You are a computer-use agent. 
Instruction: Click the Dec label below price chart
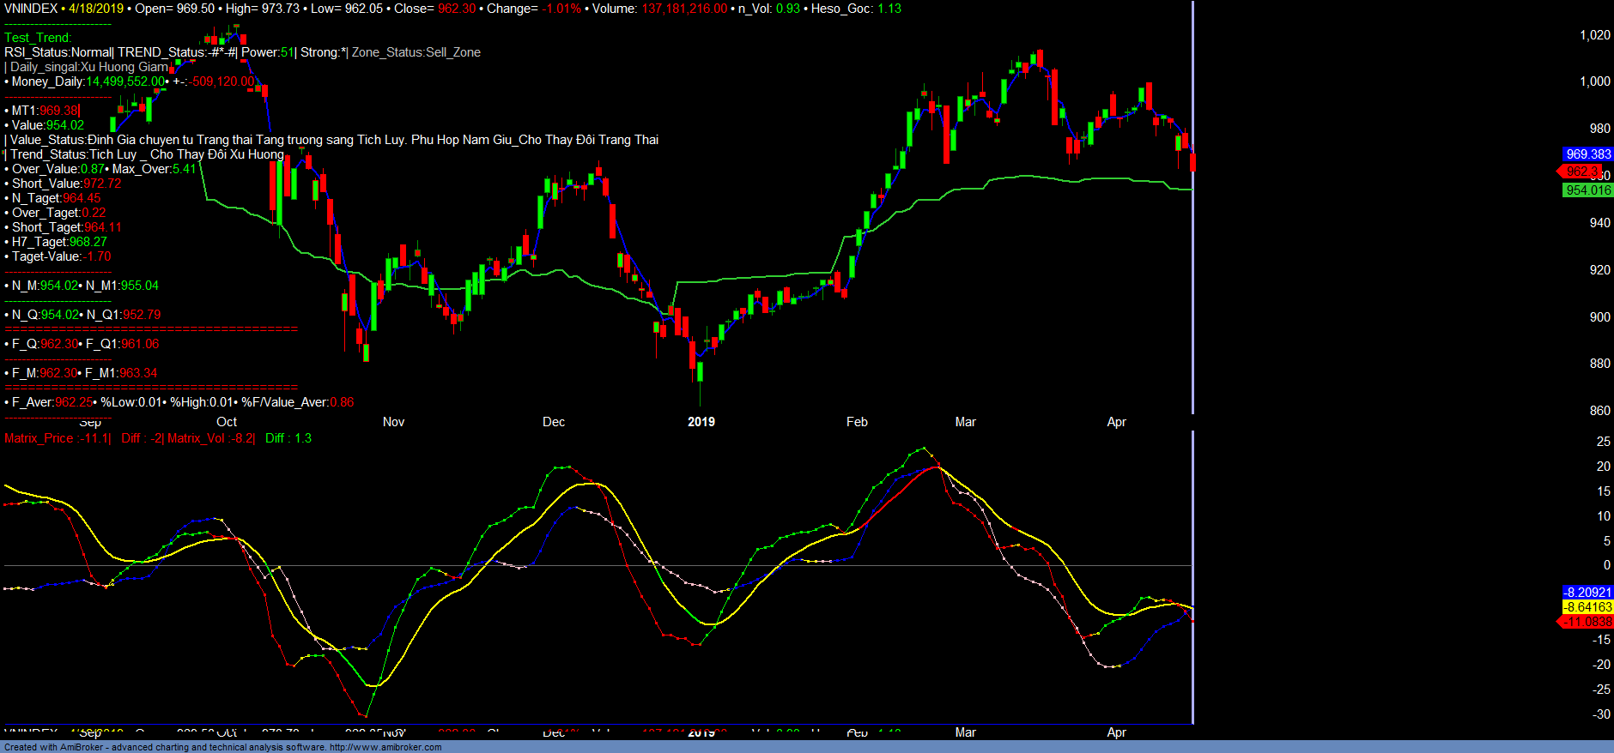point(554,422)
